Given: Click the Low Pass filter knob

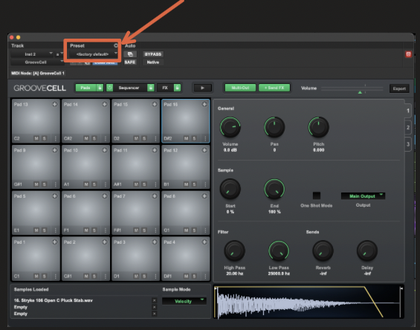Looking at the screenshot, I should (279, 251).
